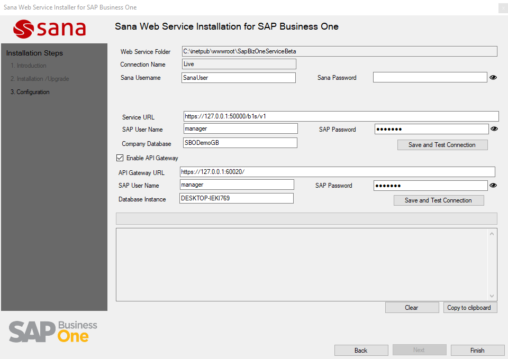Click the Sana logo
Viewport: 508px width, 359px height.
point(50,29)
